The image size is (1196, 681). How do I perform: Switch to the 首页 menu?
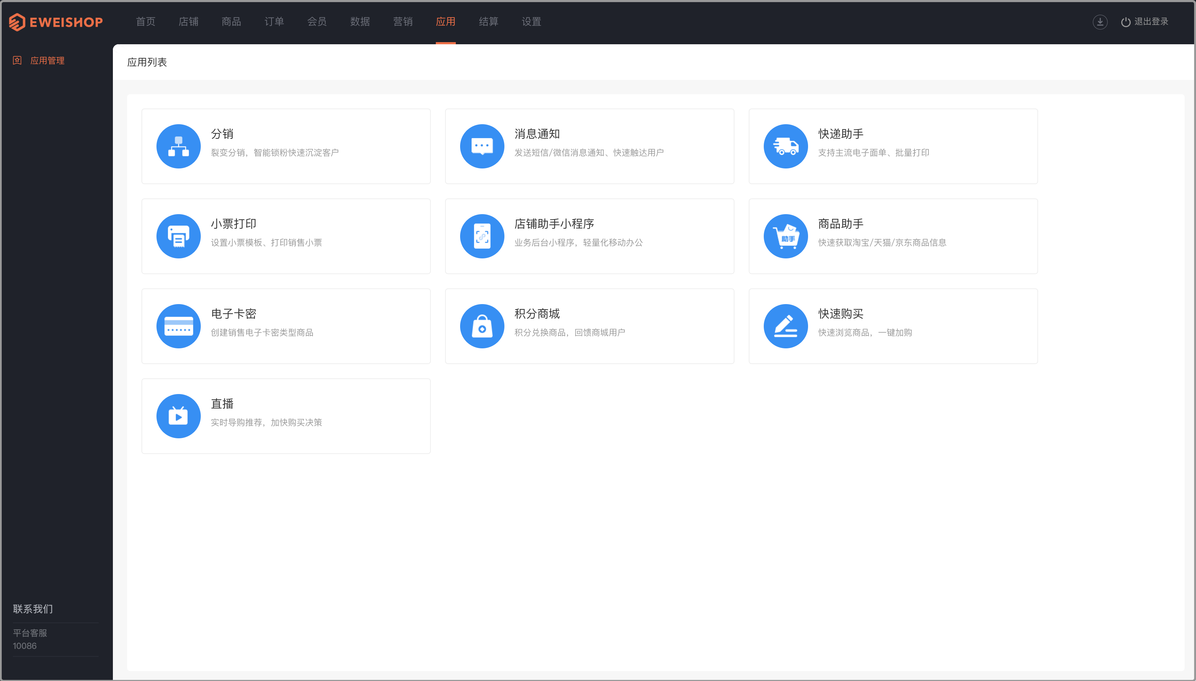pyautogui.click(x=146, y=21)
